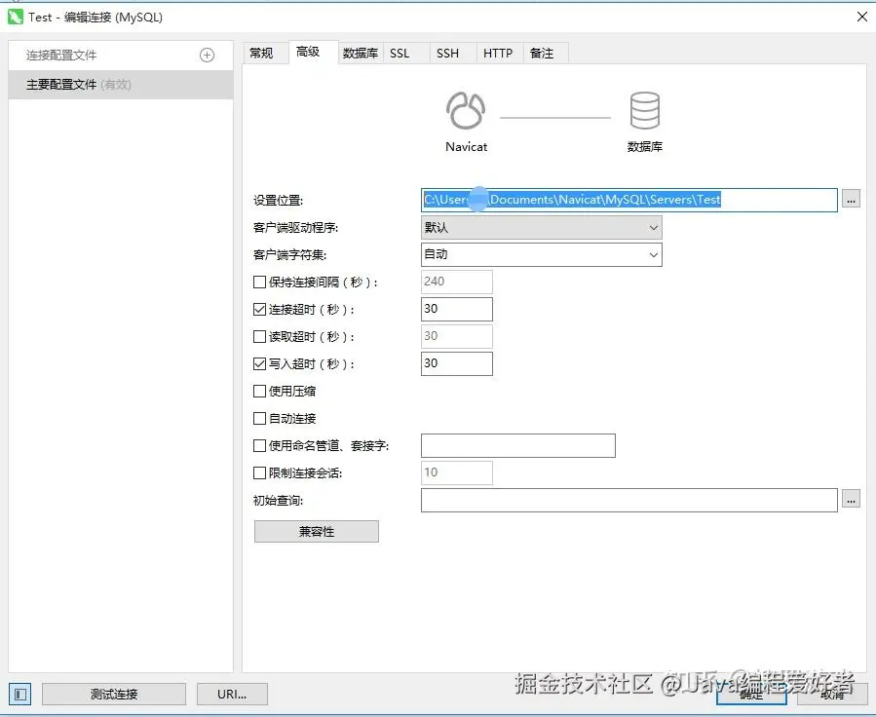Click the connection timeout value field
The height and width of the screenshot is (717, 876).
point(456,309)
